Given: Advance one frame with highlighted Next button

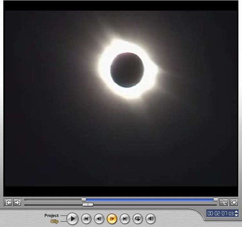Looking at the screenshot, I should click(112, 219).
